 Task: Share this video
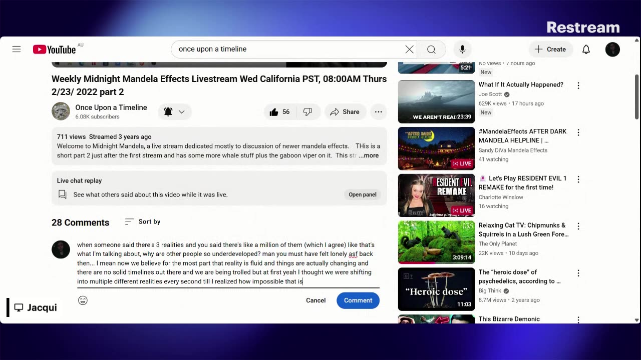pos(345,112)
